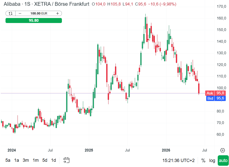The image size is (229, 167).
Task: Click the 120,0 price axis label
Action: (221, 64)
